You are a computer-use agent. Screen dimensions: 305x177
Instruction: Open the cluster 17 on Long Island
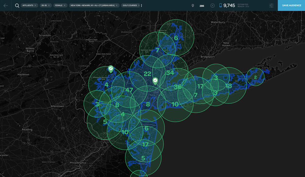[200, 86]
